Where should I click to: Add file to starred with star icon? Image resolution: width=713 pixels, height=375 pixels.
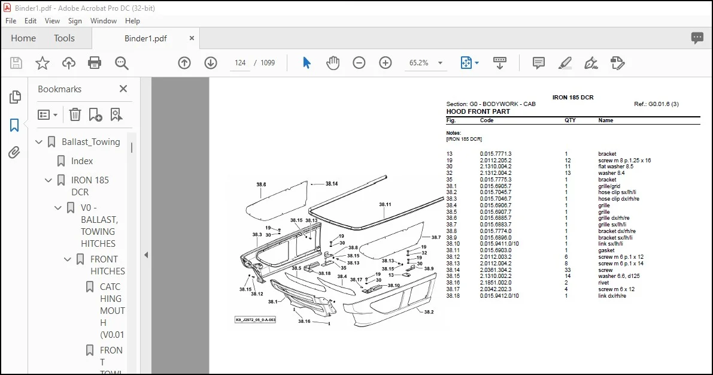43,63
